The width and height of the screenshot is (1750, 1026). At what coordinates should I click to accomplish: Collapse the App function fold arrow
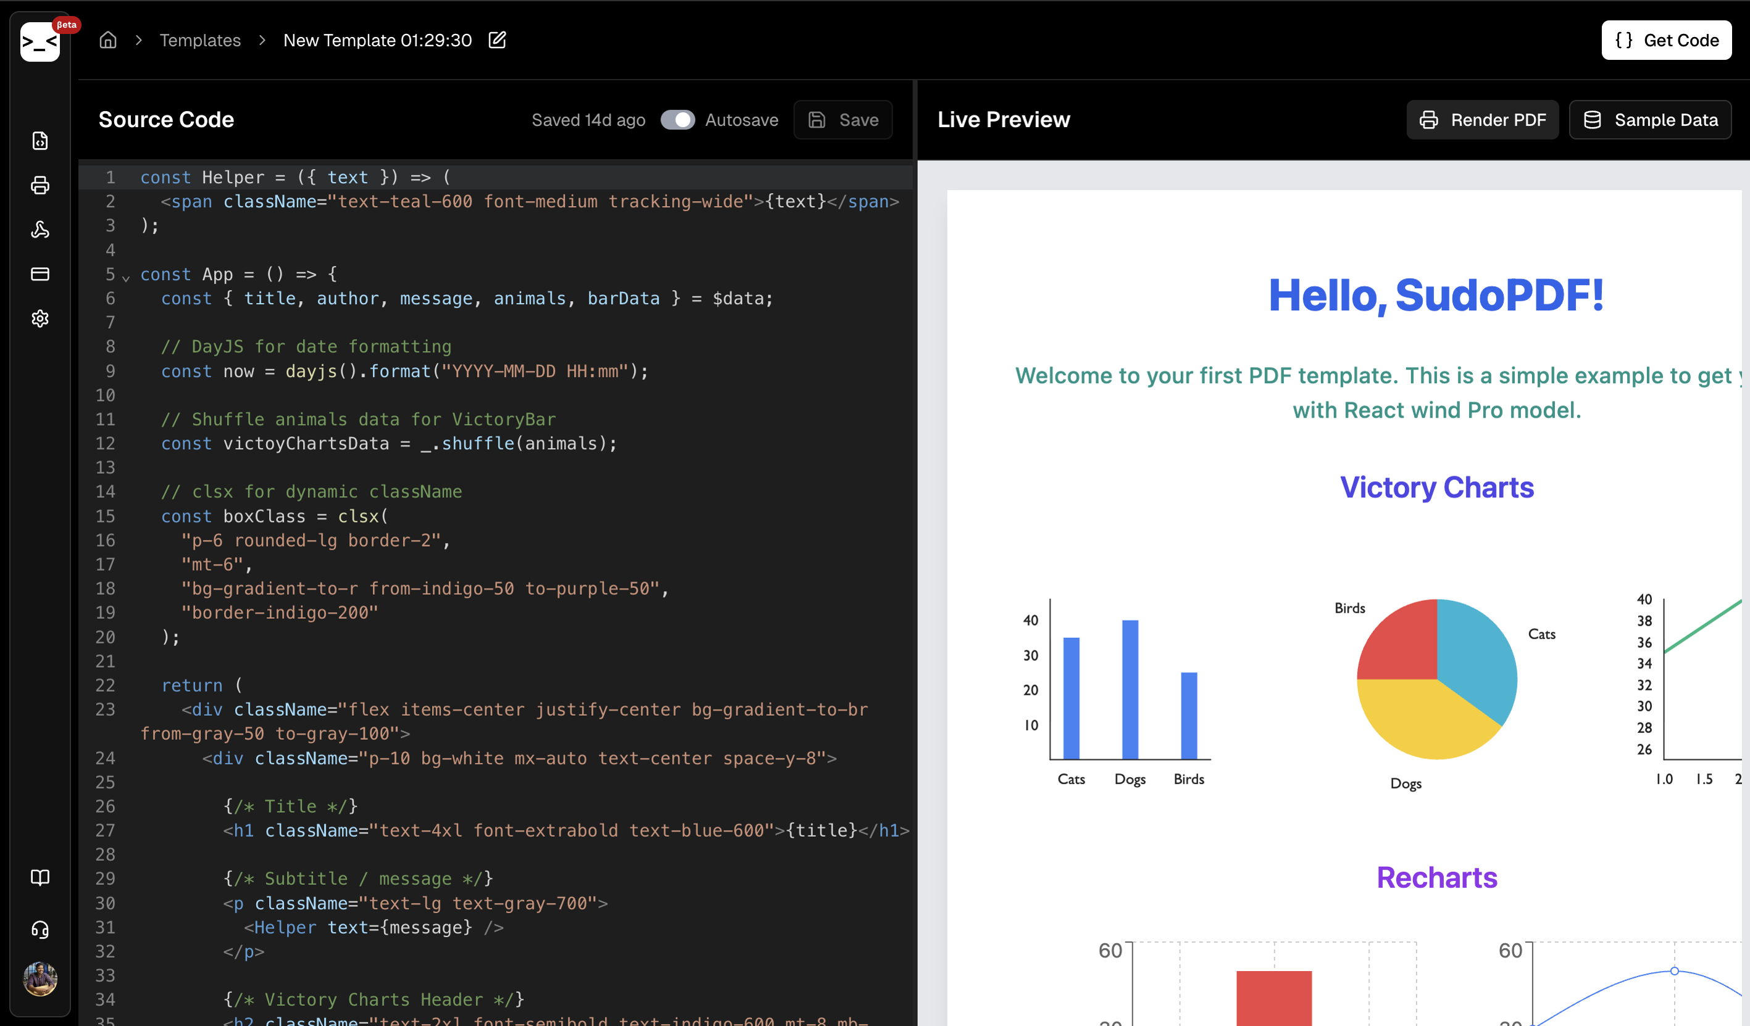pyautogui.click(x=126, y=278)
